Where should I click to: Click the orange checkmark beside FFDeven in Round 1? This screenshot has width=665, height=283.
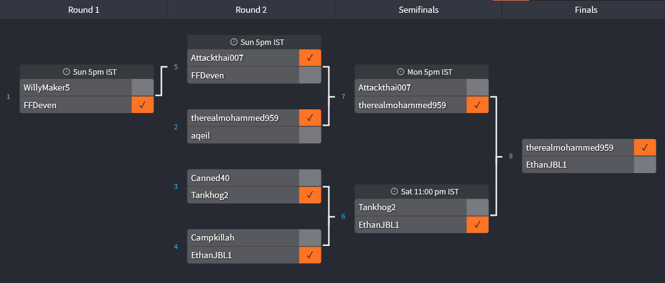pyautogui.click(x=142, y=105)
